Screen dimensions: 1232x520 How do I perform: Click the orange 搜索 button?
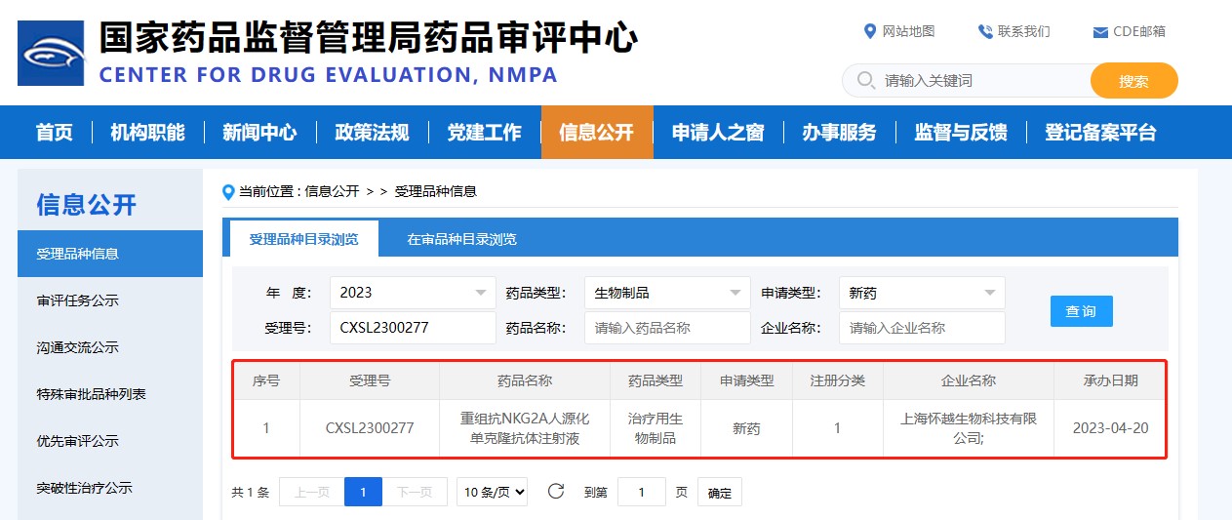(1133, 81)
